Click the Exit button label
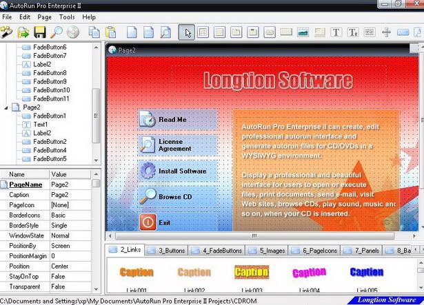 click(x=164, y=222)
